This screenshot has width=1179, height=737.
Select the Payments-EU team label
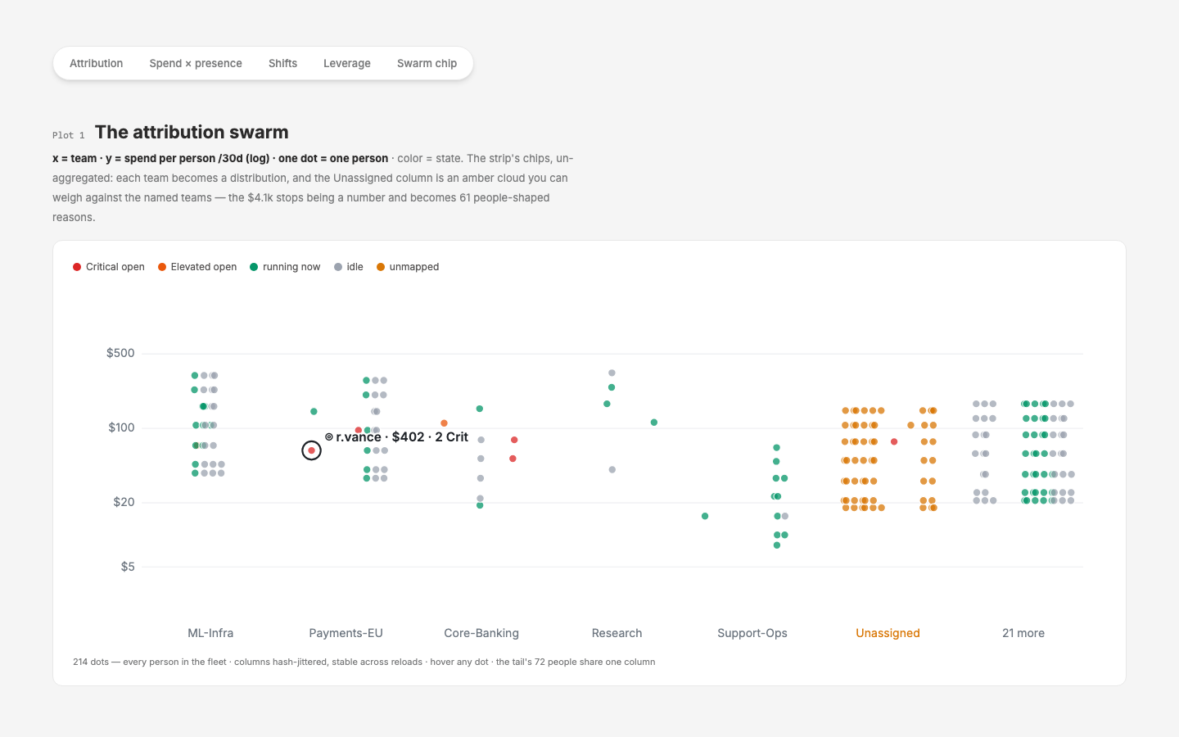(346, 633)
